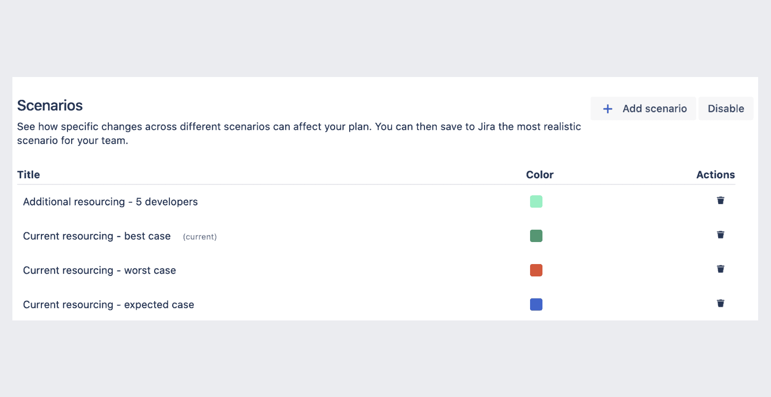Select the 'Current resourcing - worst case' scenario title
The height and width of the screenshot is (397, 771).
[x=99, y=270]
